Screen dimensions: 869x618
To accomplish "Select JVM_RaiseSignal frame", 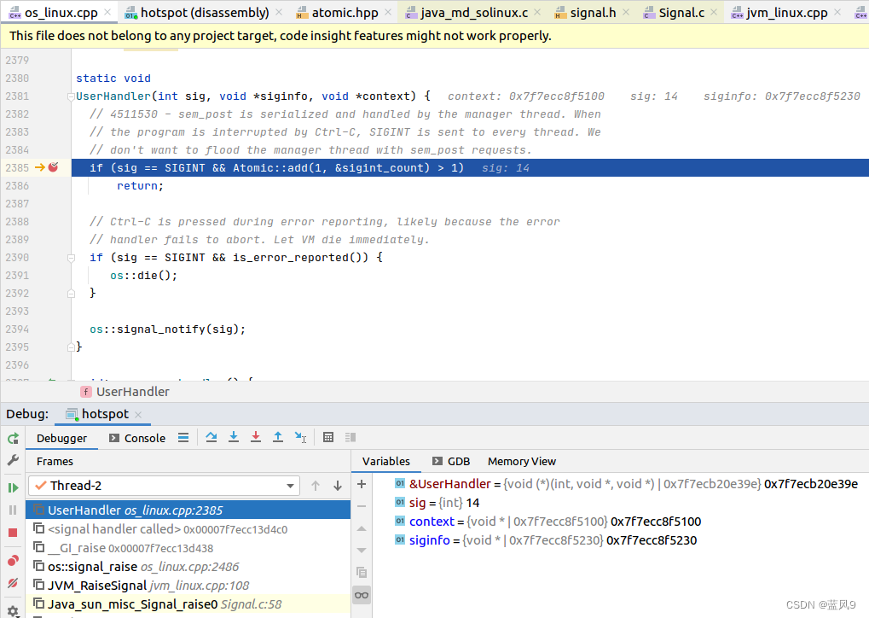I will (188, 586).
